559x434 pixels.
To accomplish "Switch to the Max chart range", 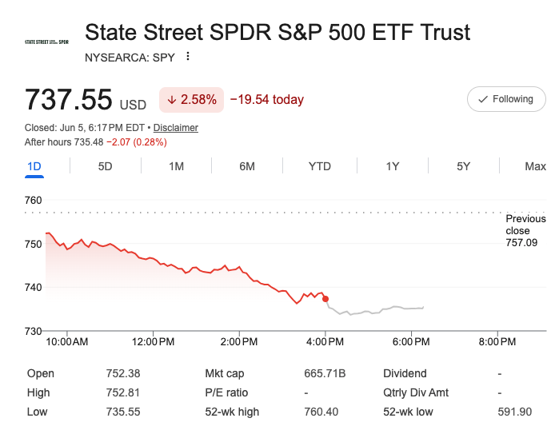I will pyautogui.click(x=536, y=166).
